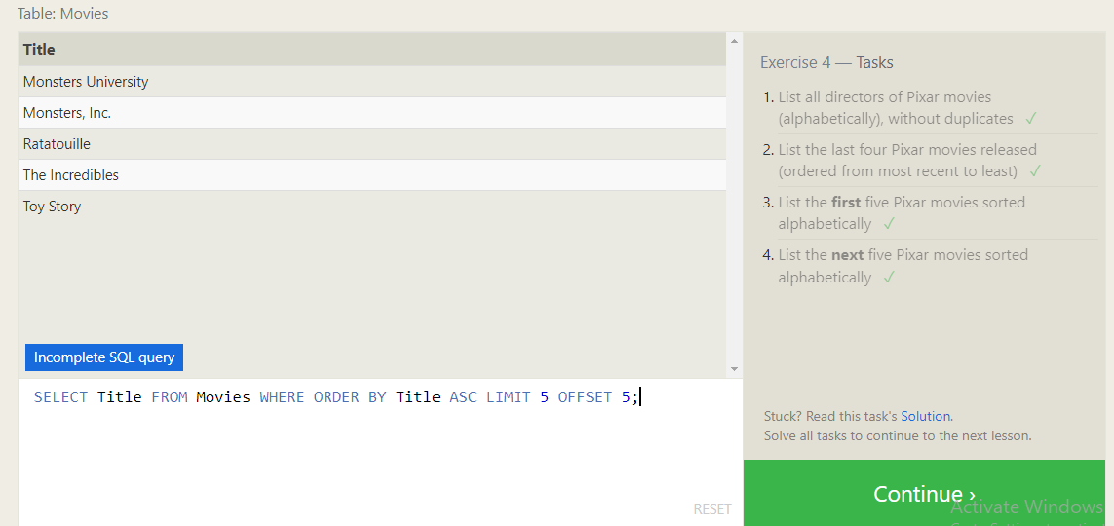The height and width of the screenshot is (526, 1114).
Task: Click 'Solve all tasks to continue' text
Action: [x=898, y=435]
